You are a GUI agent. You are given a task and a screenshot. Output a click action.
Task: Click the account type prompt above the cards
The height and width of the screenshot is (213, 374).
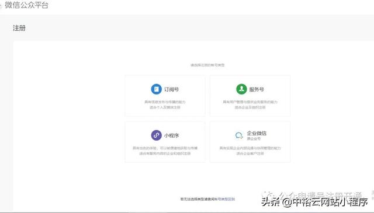207,65
